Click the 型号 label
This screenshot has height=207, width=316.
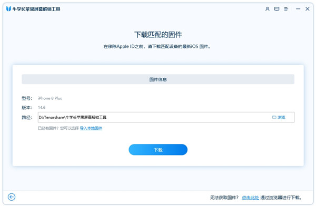pos(27,98)
